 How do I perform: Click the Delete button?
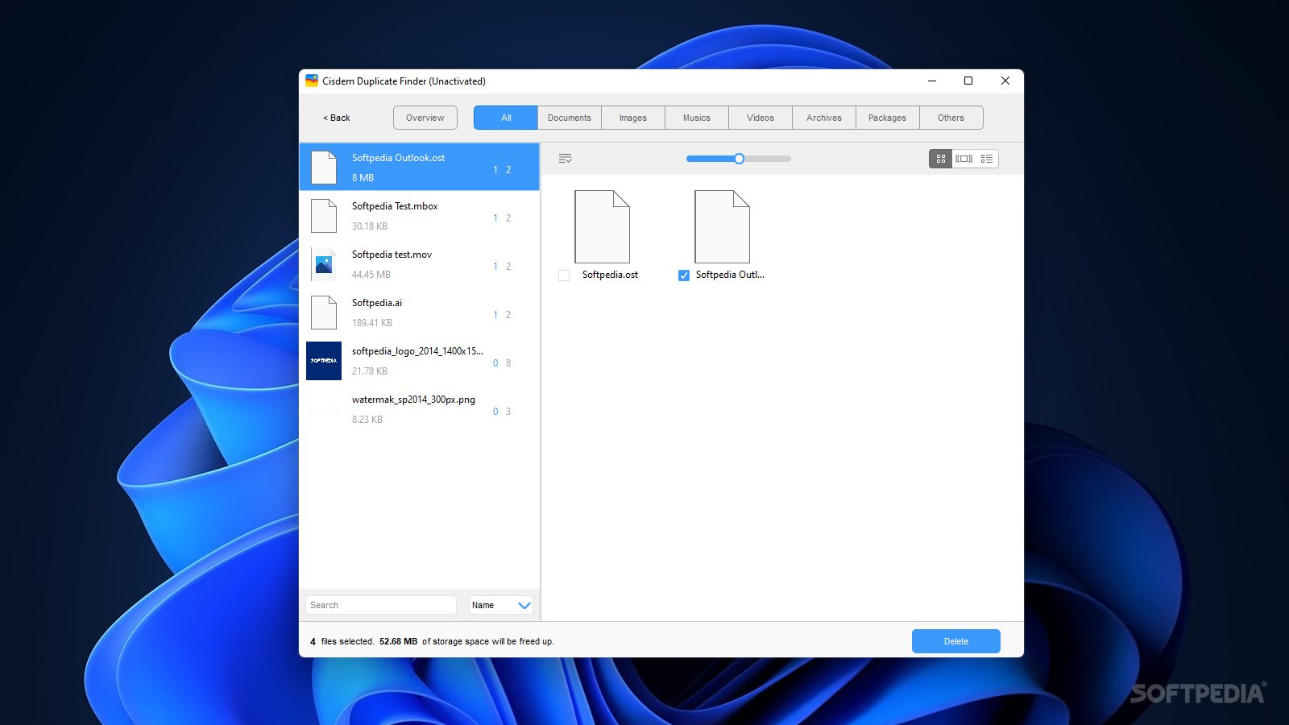[956, 641]
